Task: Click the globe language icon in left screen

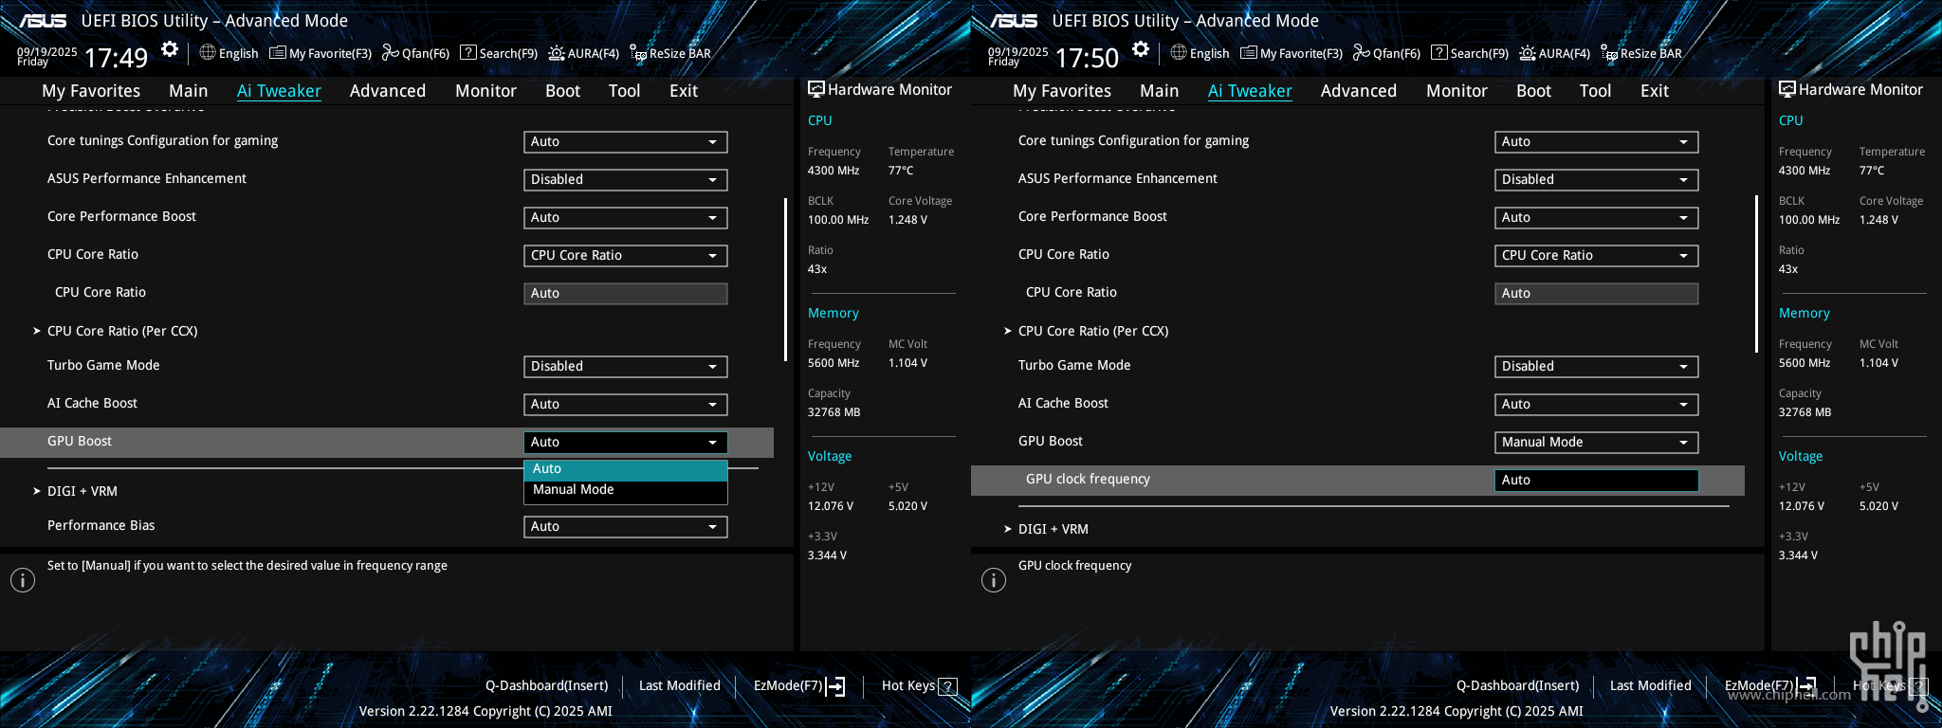Action: [x=208, y=53]
